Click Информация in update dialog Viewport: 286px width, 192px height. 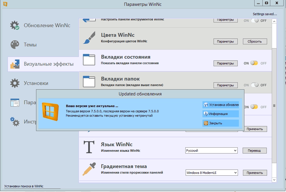[221, 114]
